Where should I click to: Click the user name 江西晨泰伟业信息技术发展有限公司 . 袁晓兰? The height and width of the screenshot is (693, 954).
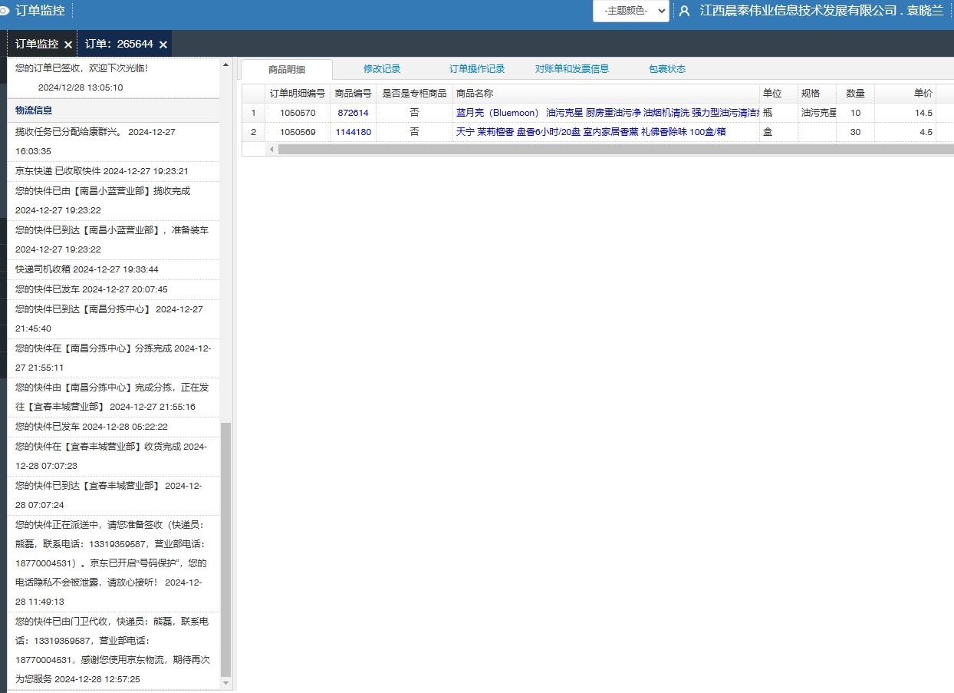point(821,11)
